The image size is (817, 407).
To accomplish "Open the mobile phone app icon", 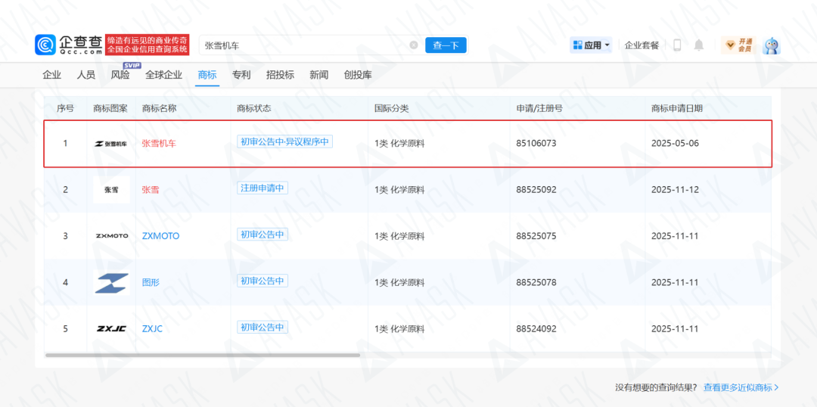I will (677, 45).
